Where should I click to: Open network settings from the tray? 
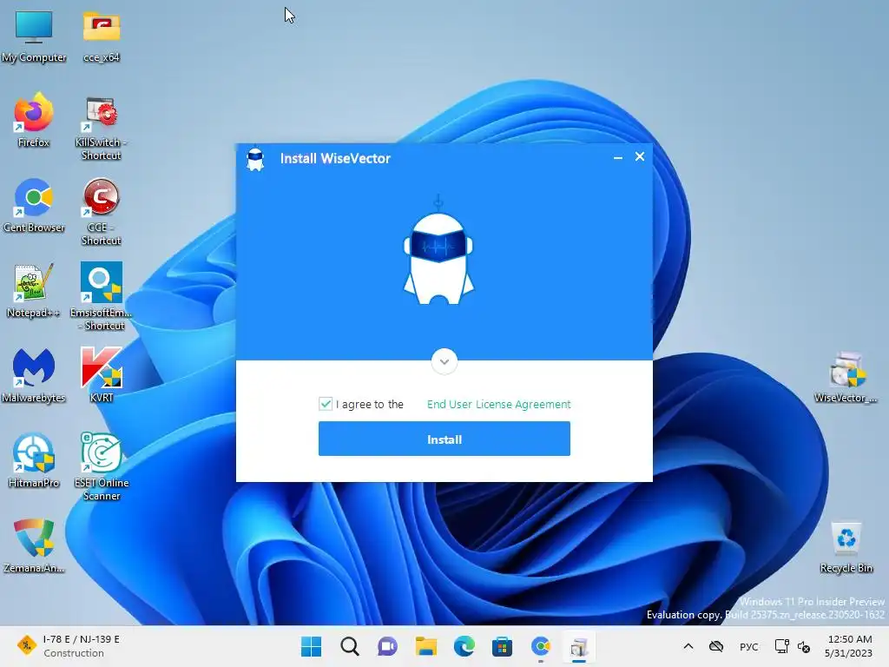pyautogui.click(x=782, y=646)
